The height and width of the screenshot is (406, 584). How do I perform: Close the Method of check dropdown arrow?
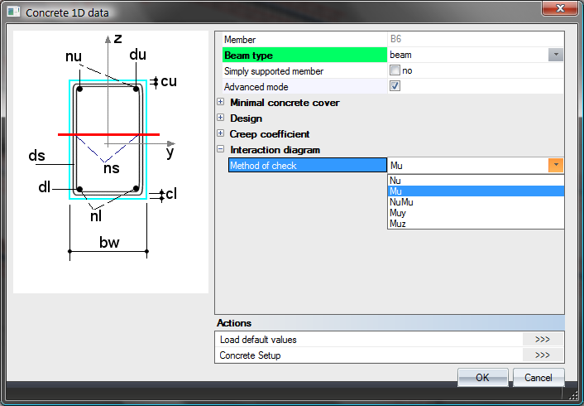coord(556,165)
